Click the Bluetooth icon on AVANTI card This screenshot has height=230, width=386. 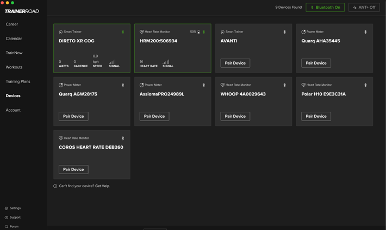pyautogui.click(x=284, y=32)
